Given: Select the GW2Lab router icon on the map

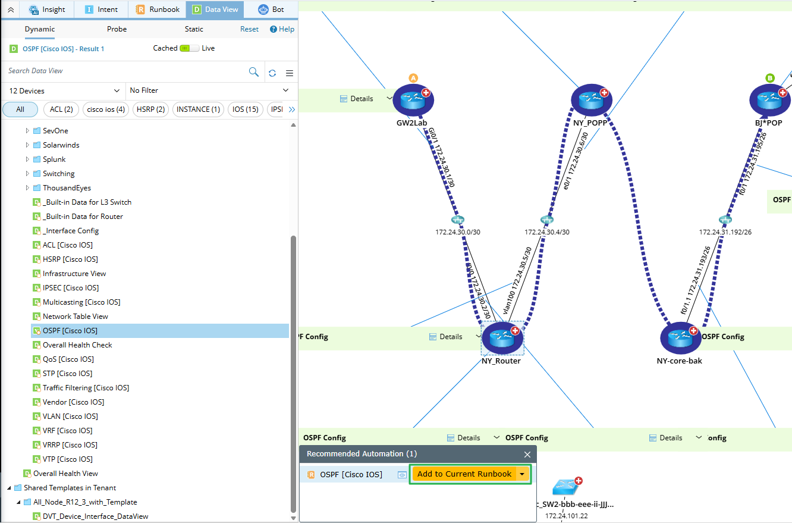Looking at the screenshot, I should [x=412, y=101].
